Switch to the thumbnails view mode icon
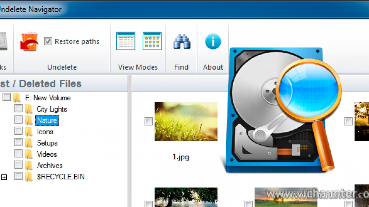The width and height of the screenshot is (369, 207). 152,41
